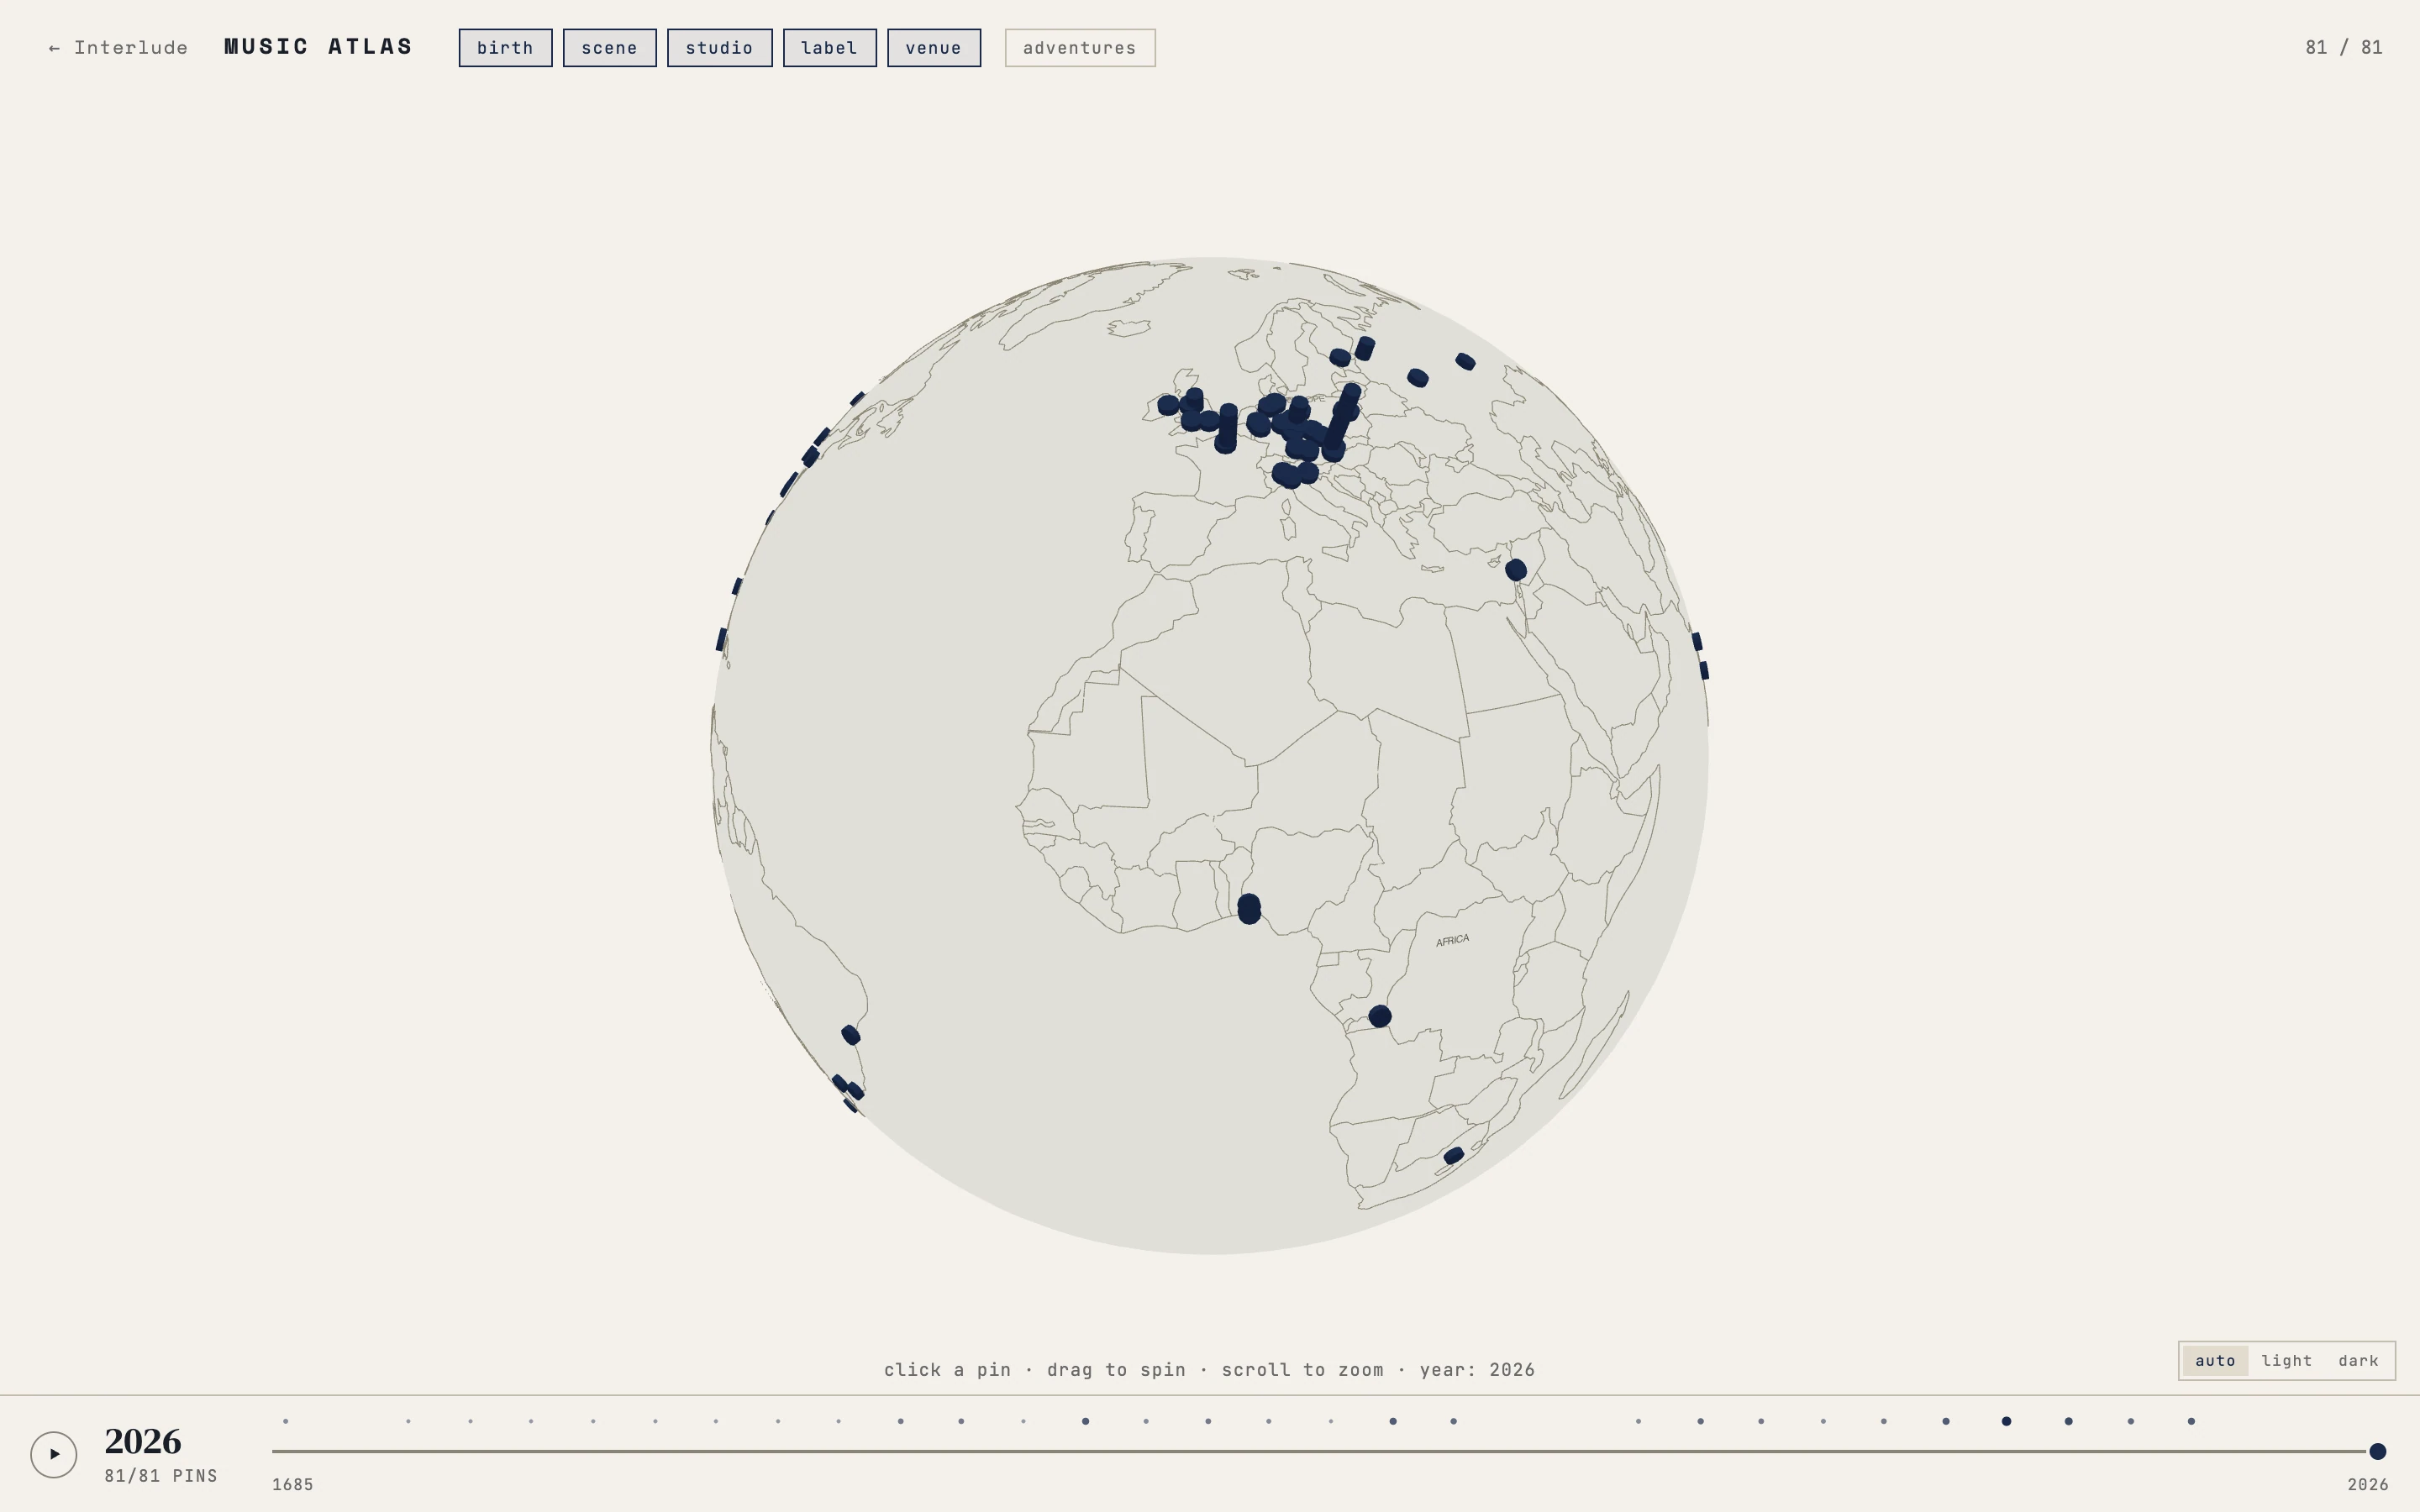Screen dimensions: 2420x1512
Task: Click the 81 / 81 counter at top right
Action: pos(2344,48)
